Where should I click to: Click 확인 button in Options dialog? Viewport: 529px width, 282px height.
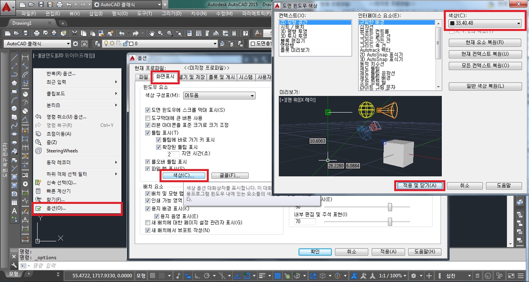click(x=315, y=251)
